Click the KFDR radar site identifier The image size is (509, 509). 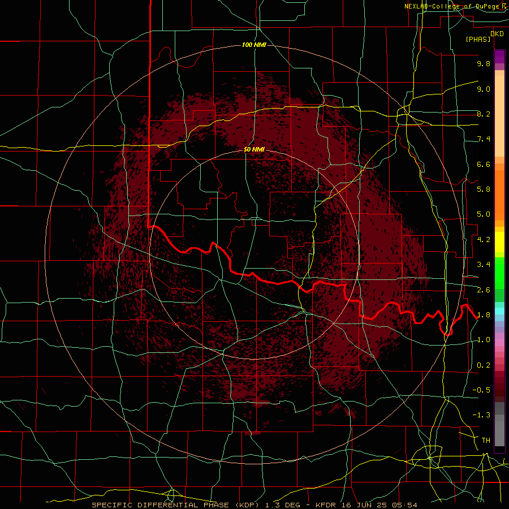click(x=326, y=505)
